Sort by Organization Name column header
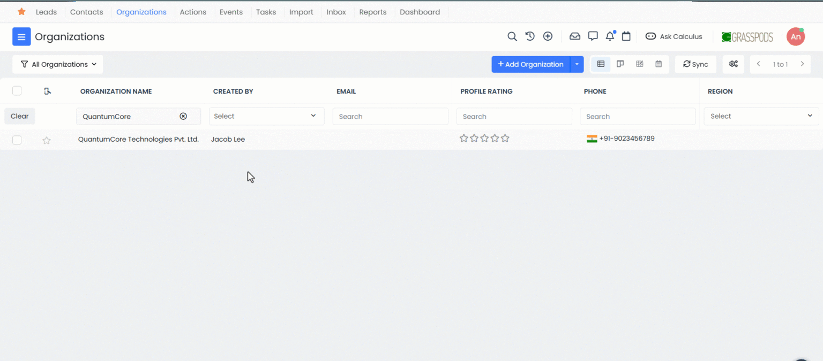The height and width of the screenshot is (361, 823). point(116,91)
